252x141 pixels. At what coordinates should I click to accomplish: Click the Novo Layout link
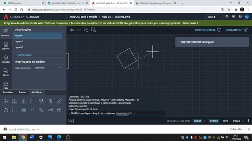23,55
